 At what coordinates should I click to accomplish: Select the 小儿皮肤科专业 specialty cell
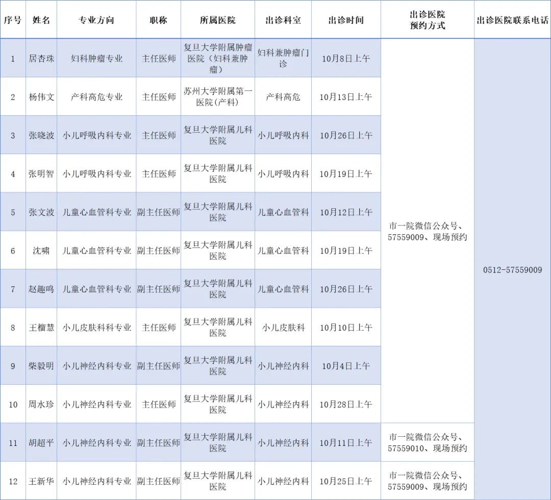(96, 328)
